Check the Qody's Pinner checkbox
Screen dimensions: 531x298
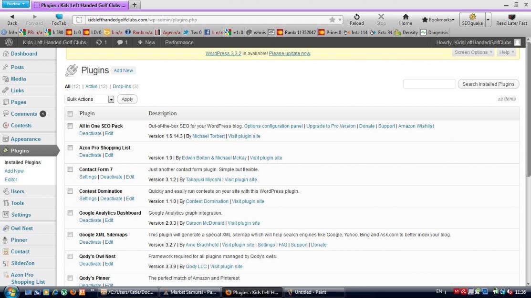(x=70, y=278)
